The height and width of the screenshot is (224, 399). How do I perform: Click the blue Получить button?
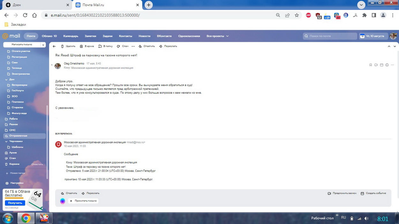[15, 203]
